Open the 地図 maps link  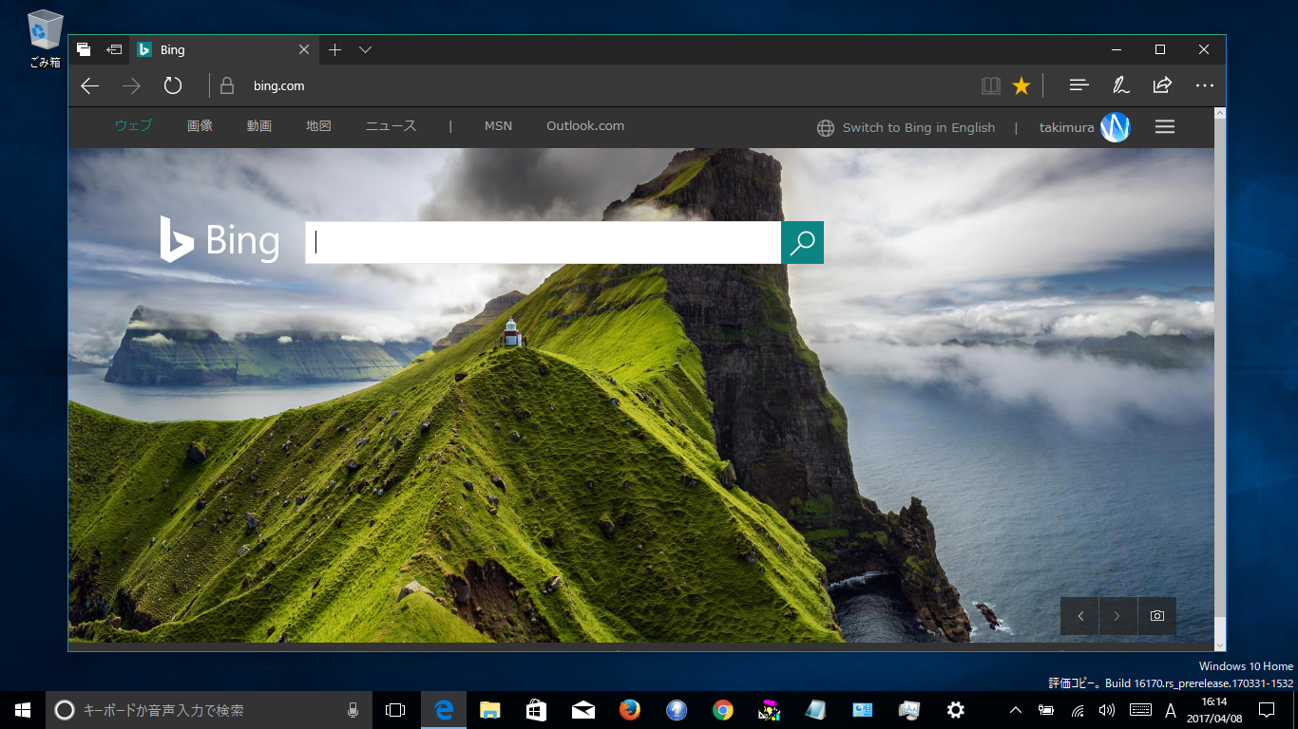318,126
